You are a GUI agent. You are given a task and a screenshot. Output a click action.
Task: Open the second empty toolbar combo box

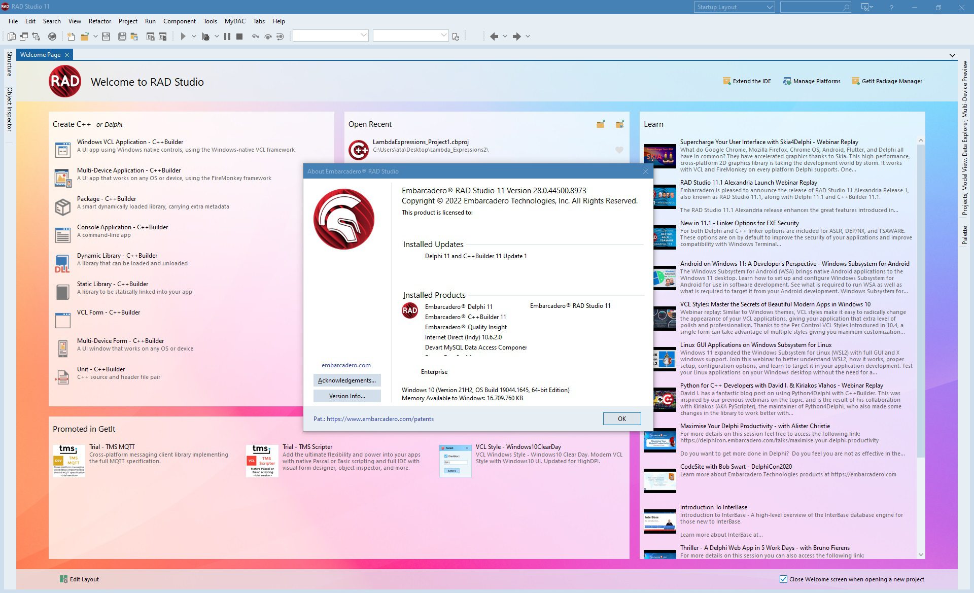[410, 36]
